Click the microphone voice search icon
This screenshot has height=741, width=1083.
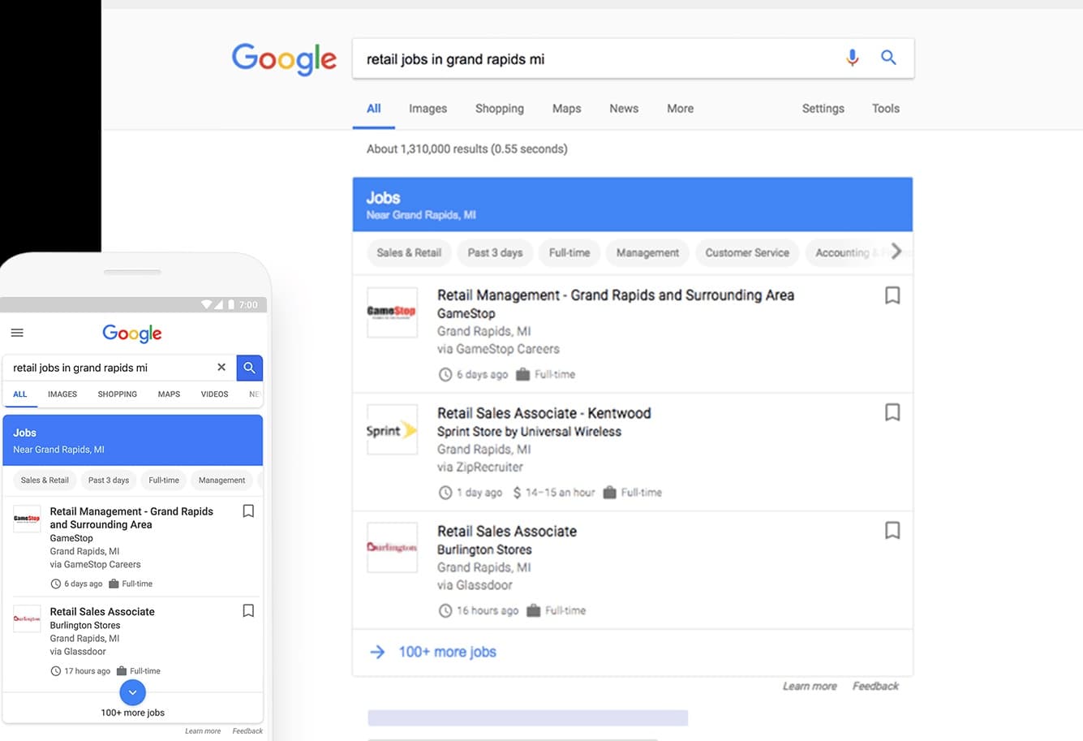pyautogui.click(x=852, y=58)
